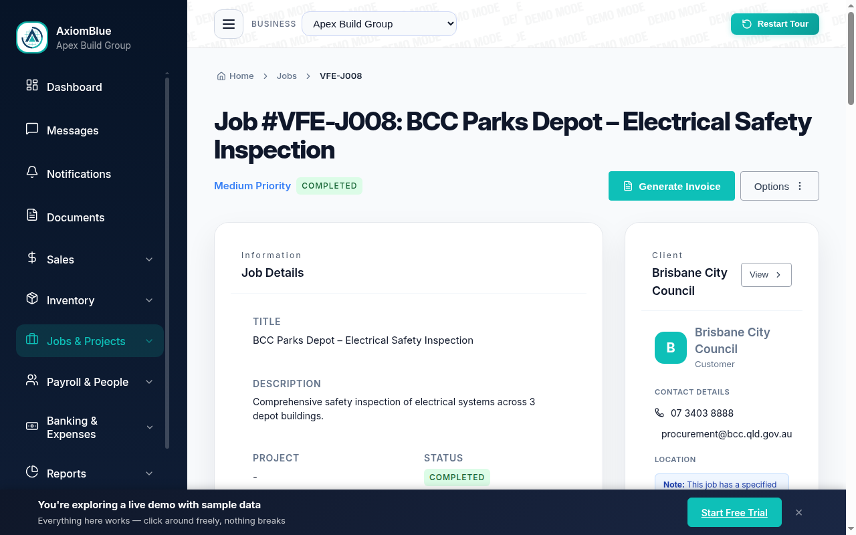Click the Brisbane City Council client heading
Screen dimensions: 856x535
click(689, 282)
